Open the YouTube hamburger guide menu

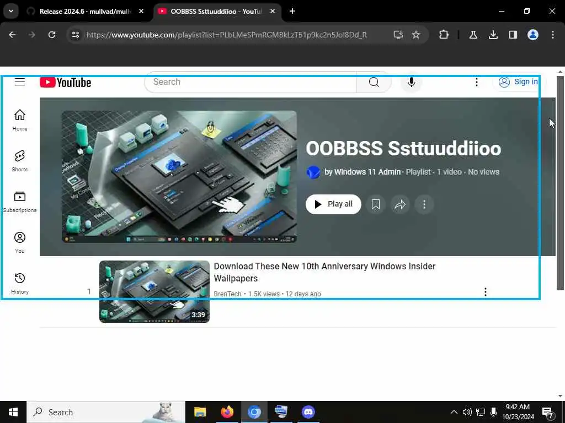point(20,82)
